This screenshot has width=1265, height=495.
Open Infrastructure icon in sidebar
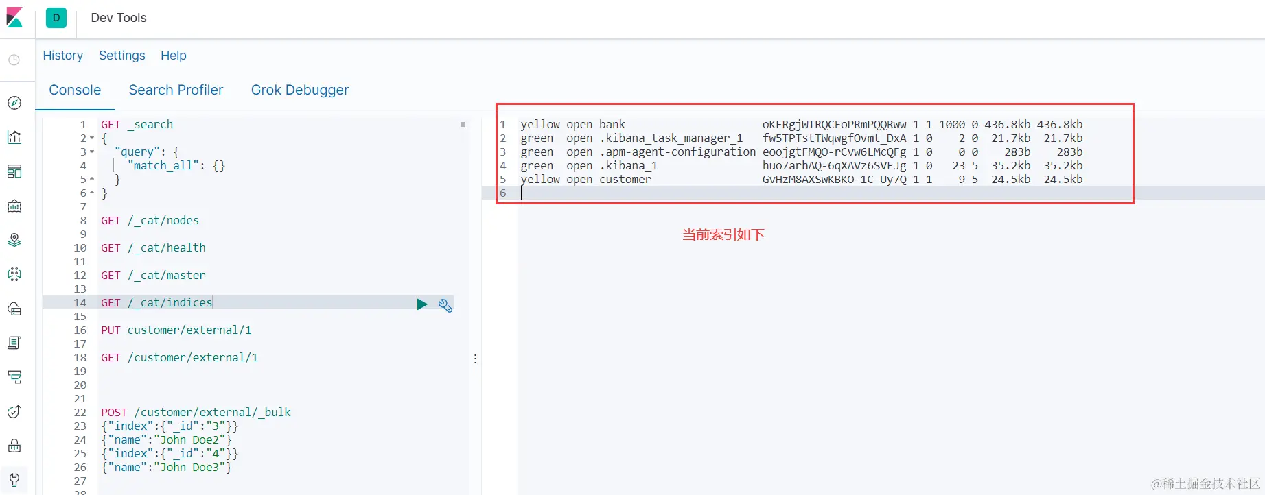tap(14, 309)
